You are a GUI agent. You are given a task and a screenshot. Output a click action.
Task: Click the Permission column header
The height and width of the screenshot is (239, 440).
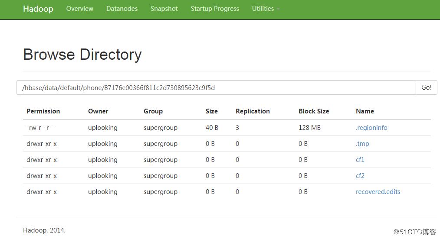(43, 111)
